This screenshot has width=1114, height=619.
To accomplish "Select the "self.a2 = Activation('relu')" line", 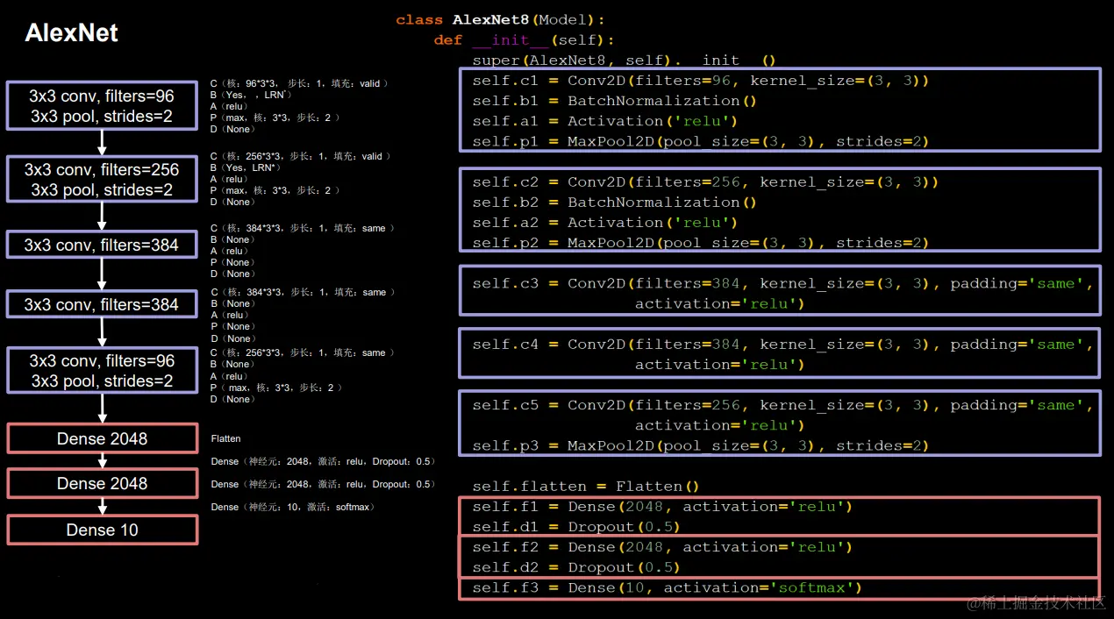I will coord(604,223).
